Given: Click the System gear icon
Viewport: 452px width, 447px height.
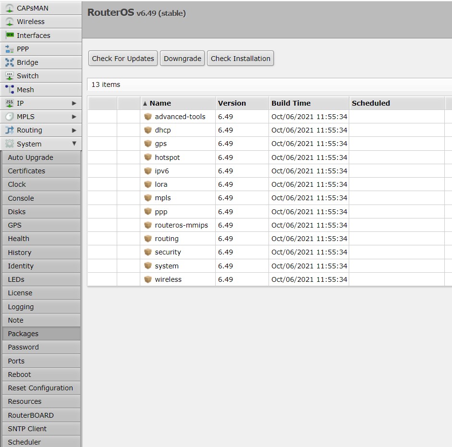Looking at the screenshot, I should [10, 144].
